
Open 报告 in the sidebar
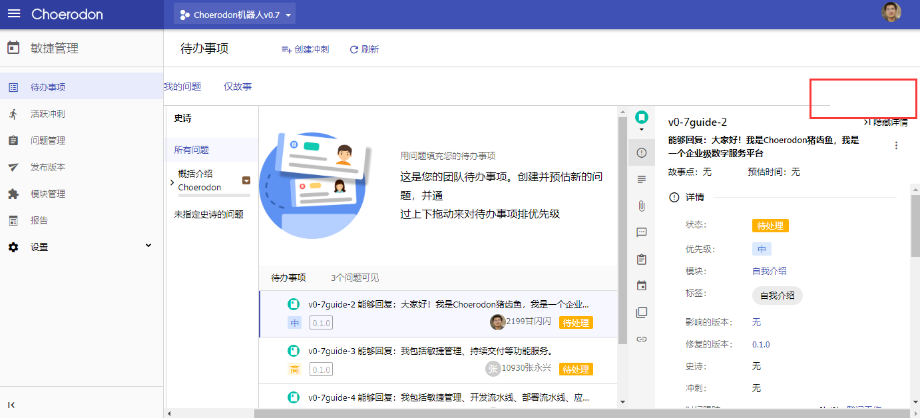(x=81, y=220)
